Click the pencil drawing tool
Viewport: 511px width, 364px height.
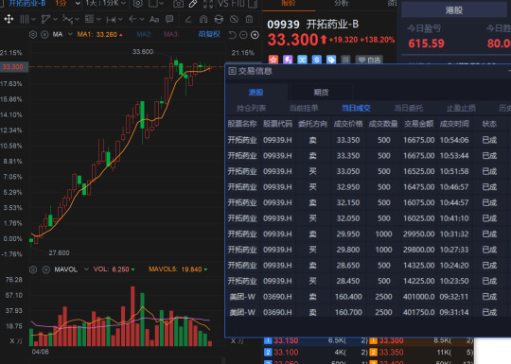point(193,4)
